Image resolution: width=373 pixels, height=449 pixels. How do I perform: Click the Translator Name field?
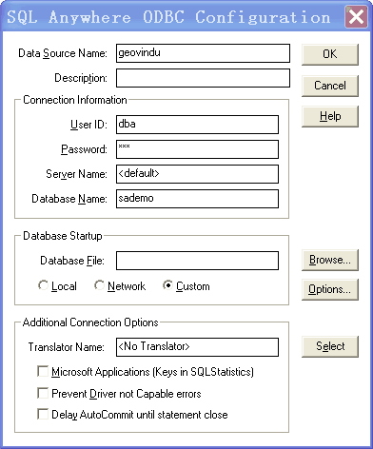pos(197,347)
